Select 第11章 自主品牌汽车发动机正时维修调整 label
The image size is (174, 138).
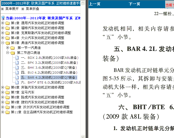click(x=42, y=112)
